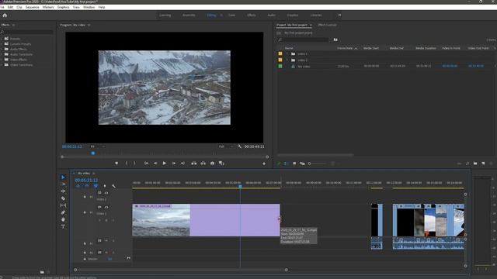This screenshot has height=279, width=497.
Task: Toggle Video 1 track output eye
Action: (106, 207)
